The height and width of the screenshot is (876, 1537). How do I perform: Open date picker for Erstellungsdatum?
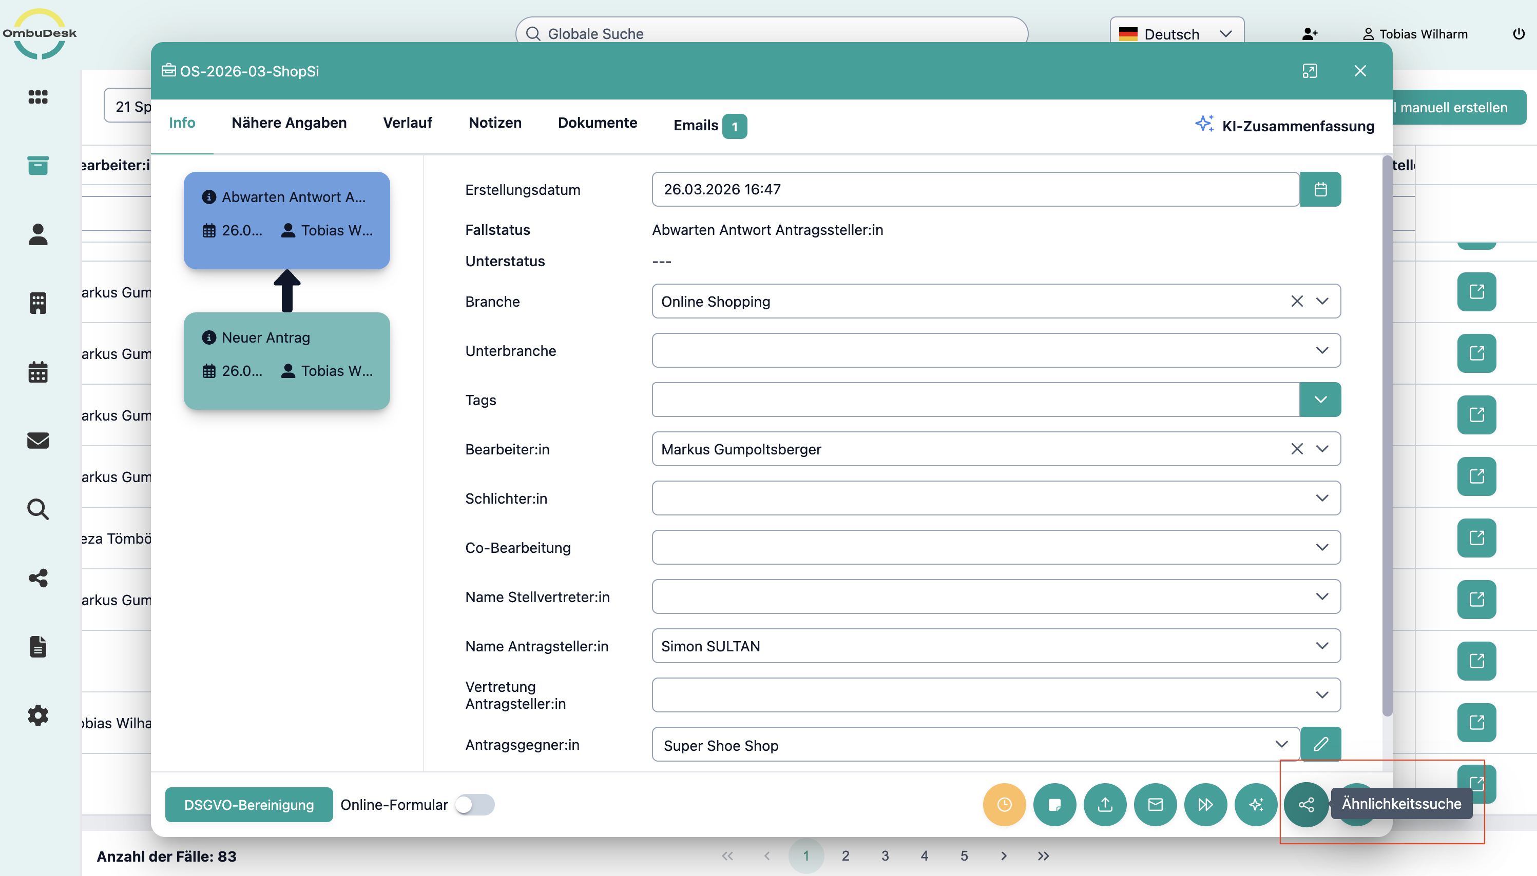coord(1320,190)
